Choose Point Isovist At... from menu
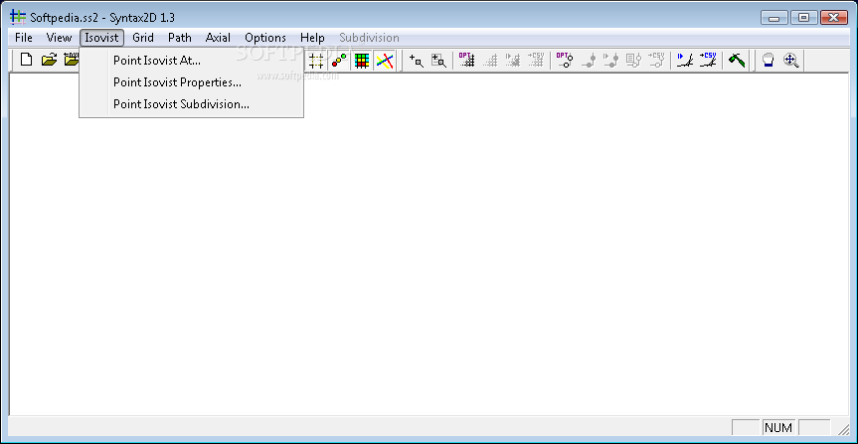The image size is (858, 444). tap(192, 61)
